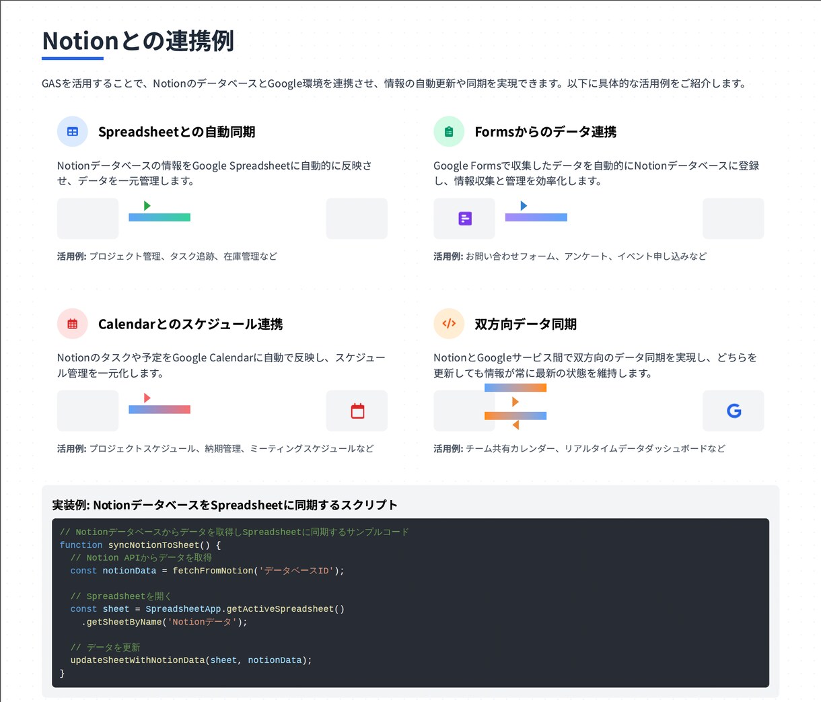Click the intro paragraph starting GASを活用する
This screenshot has height=702, width=821.
(x=395, y=83)
